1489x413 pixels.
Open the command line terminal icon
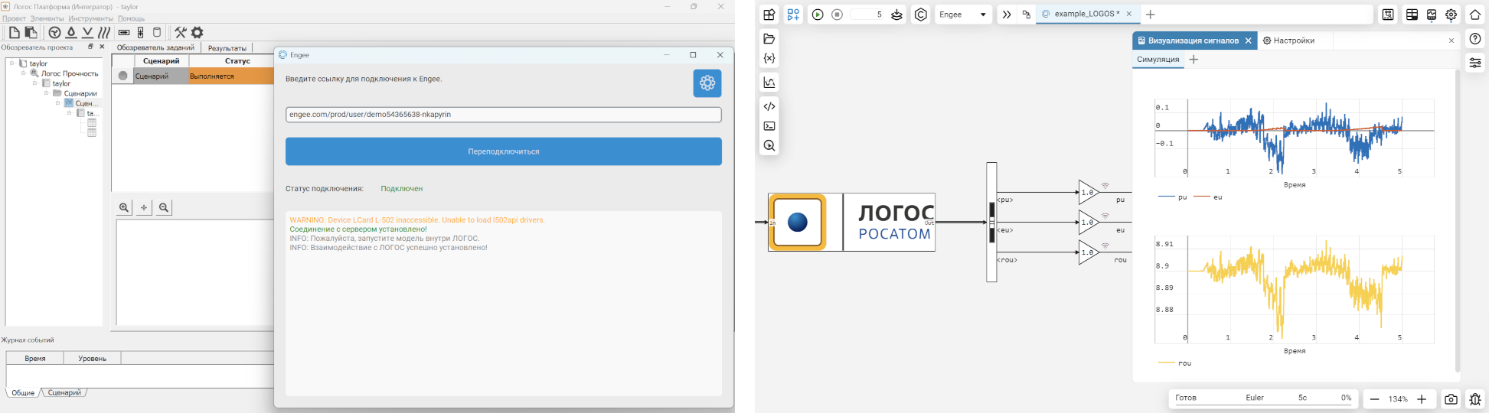769,126
